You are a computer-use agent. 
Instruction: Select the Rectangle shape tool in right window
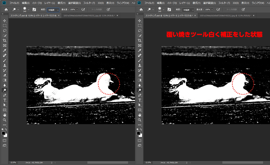pyautogui.click(x=139, y=110)
